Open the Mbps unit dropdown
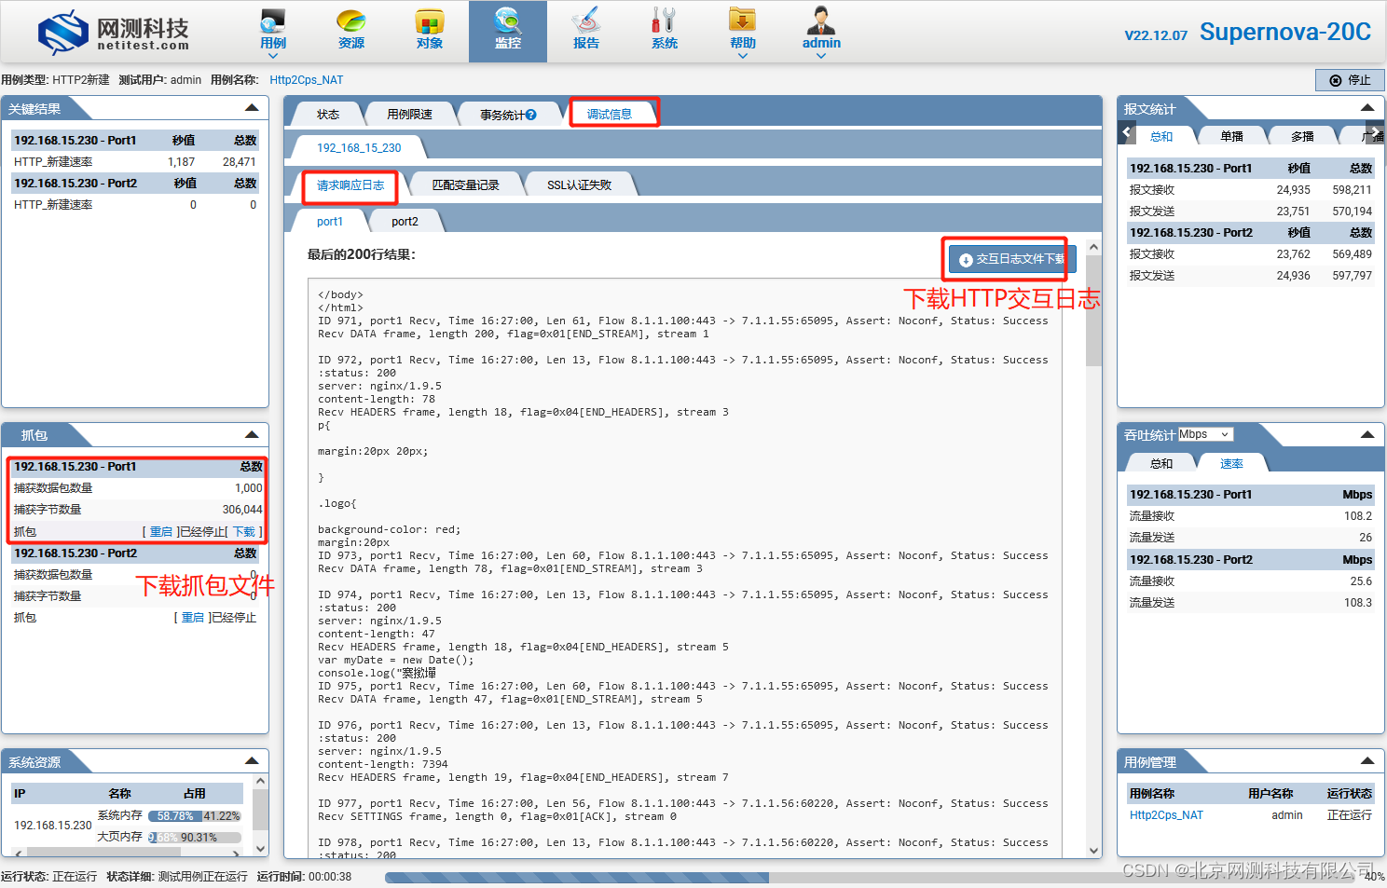1387x888 pixels. tap(1205, 434)
